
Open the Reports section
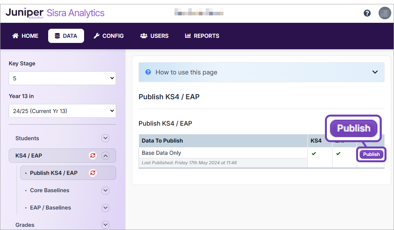click(202, 36)
